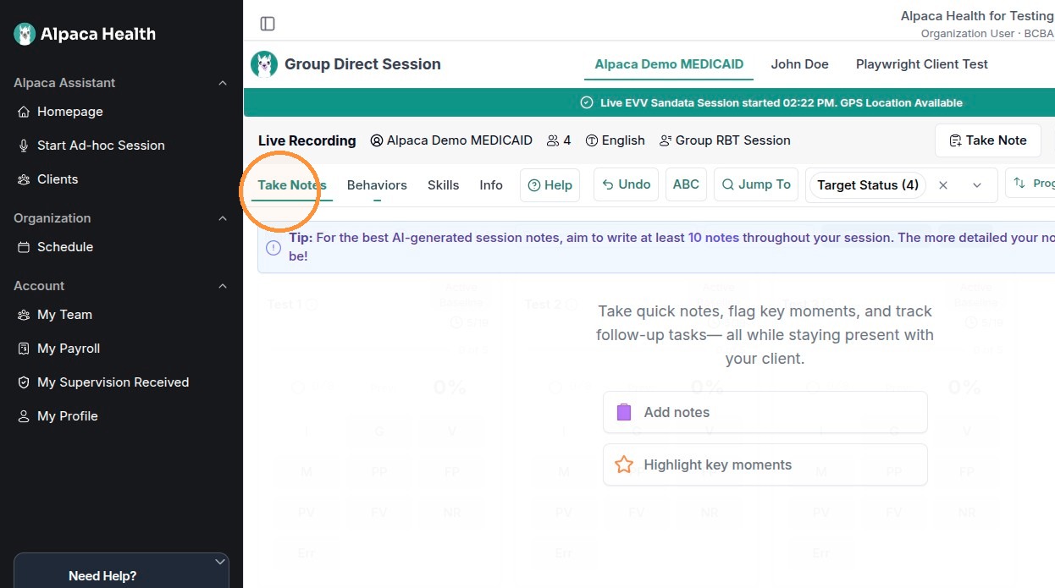Screen dimensions: 1055x588
Task: Click the Alpaca Health logo
Action: coord(85,34)
